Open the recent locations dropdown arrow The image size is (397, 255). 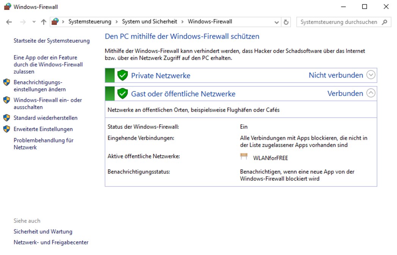click(34, 22)
